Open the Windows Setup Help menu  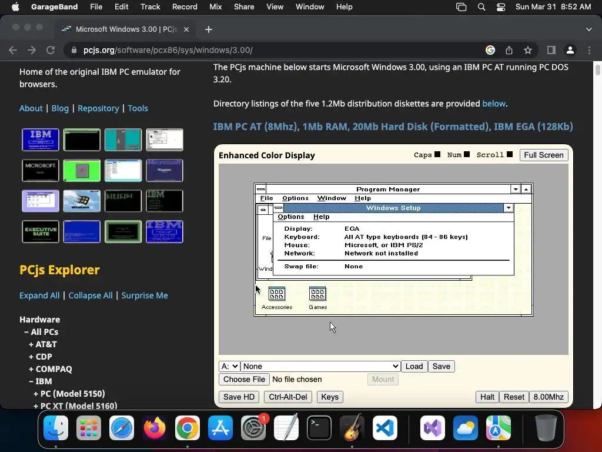(x=322, y=217)
